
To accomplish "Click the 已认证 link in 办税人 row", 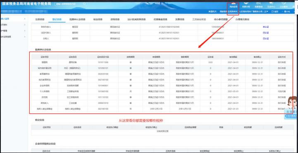I will point(265,38).
